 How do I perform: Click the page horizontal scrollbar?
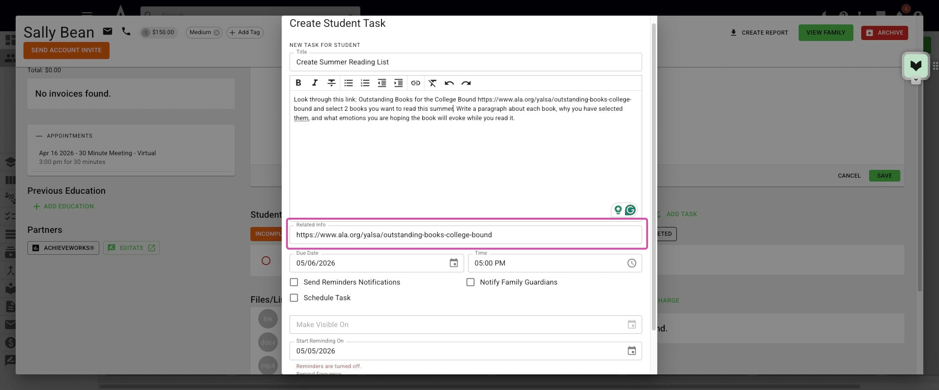[479, 387]
